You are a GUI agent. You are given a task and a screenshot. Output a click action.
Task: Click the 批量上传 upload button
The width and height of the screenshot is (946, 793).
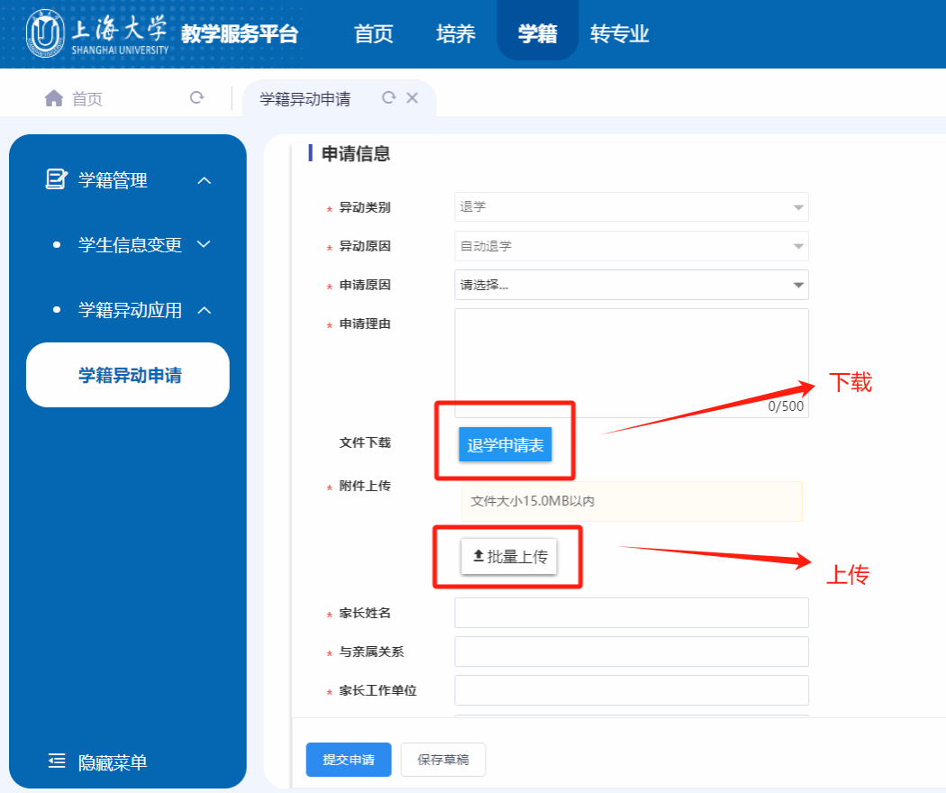[510, 557]
